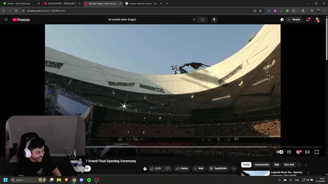Go back in browser history
Image resolution: width=328 pixels, height=184 pixels.
point(4,11)
